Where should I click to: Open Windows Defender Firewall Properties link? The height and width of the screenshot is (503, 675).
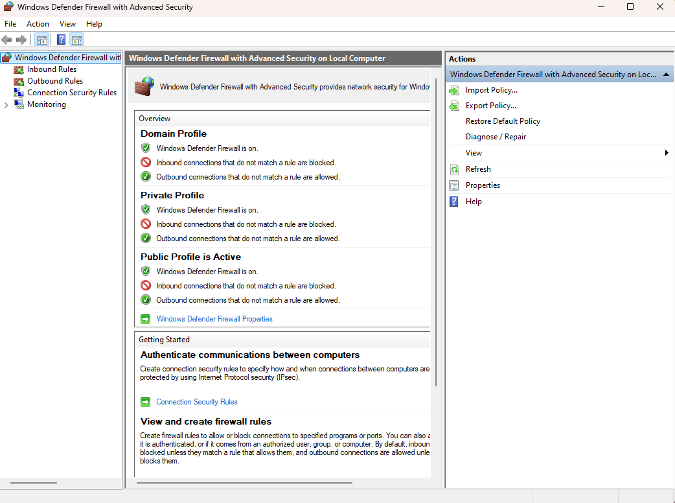[x=214, y=319]
